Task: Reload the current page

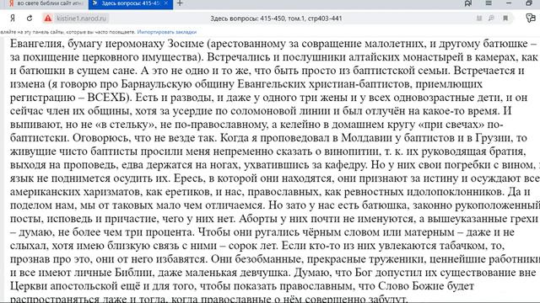Action: (x=30, y=19)
